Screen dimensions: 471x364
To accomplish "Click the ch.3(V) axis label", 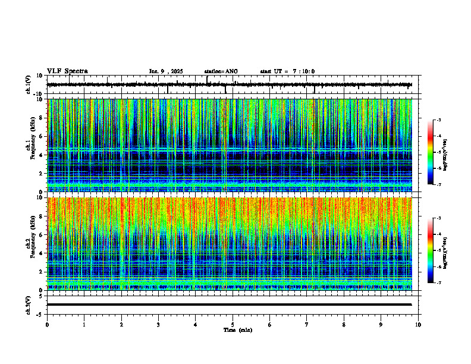I will pos(29,305).
